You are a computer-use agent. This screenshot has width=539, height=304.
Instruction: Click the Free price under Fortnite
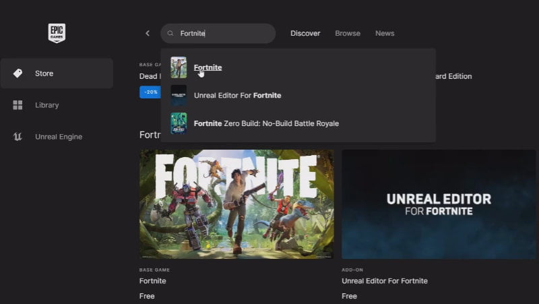coord(147,296)
